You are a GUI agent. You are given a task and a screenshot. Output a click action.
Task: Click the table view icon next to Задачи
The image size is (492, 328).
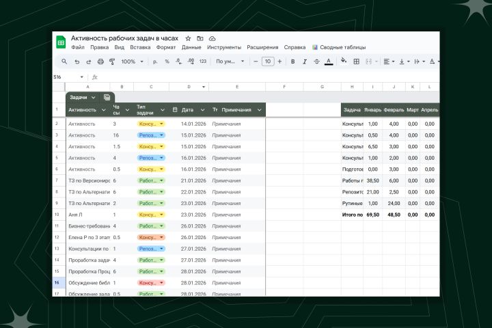click(107, 98)
